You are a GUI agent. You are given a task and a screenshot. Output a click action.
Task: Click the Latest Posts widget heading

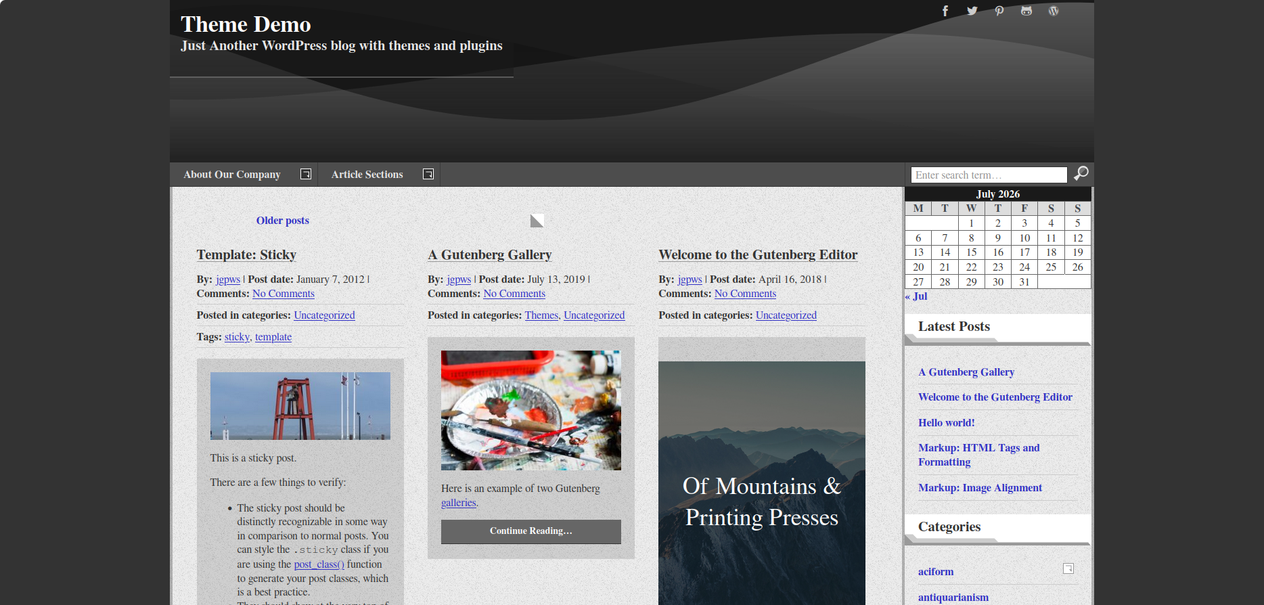954,327
